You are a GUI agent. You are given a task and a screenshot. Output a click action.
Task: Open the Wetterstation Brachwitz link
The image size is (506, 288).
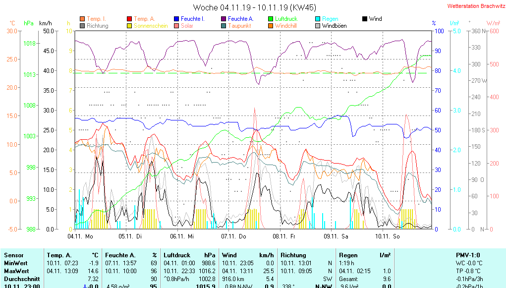pos(476,6)
